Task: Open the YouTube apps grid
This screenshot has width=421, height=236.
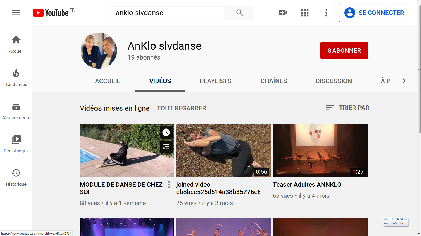Action: tap(305, 13)
